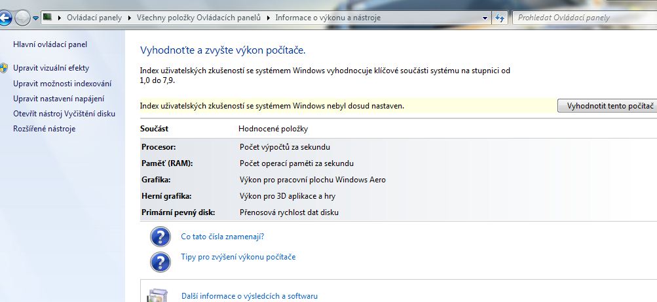Viewport: 657px width, 302px height.
Task: Click the Součást column header
Action: (x=154, y=129)
